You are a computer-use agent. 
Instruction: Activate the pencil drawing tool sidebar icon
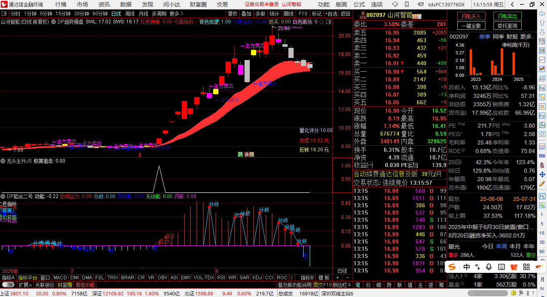pos(542,184)
